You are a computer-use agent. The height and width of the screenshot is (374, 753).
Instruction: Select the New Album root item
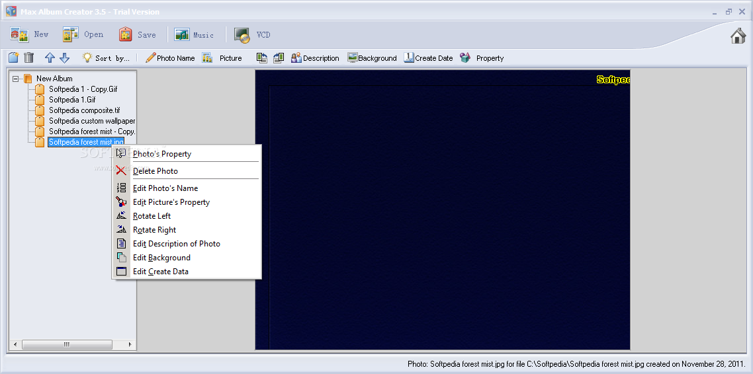(x=54, y=79)
